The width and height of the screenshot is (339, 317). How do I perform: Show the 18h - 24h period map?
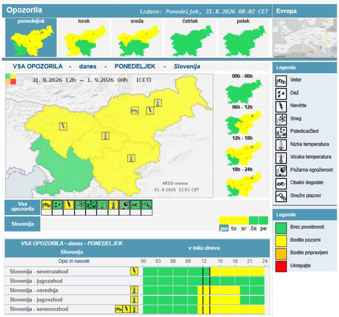[242, 182]
